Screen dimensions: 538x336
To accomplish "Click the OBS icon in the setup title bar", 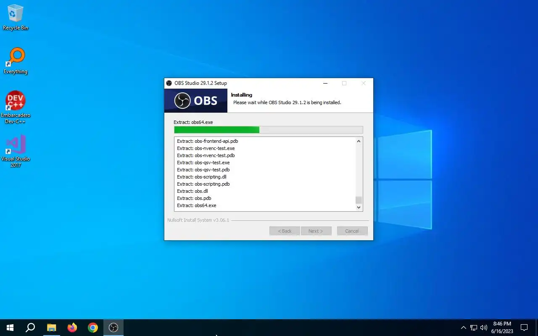I will point(169,83).
